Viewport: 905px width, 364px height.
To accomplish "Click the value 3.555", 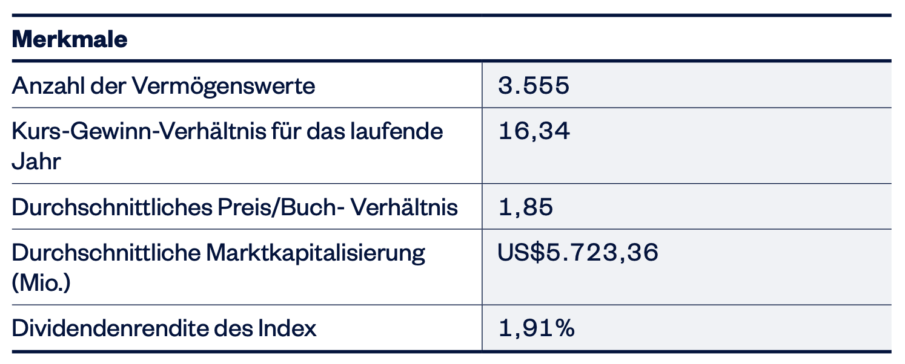I will [x=534, y=86].
